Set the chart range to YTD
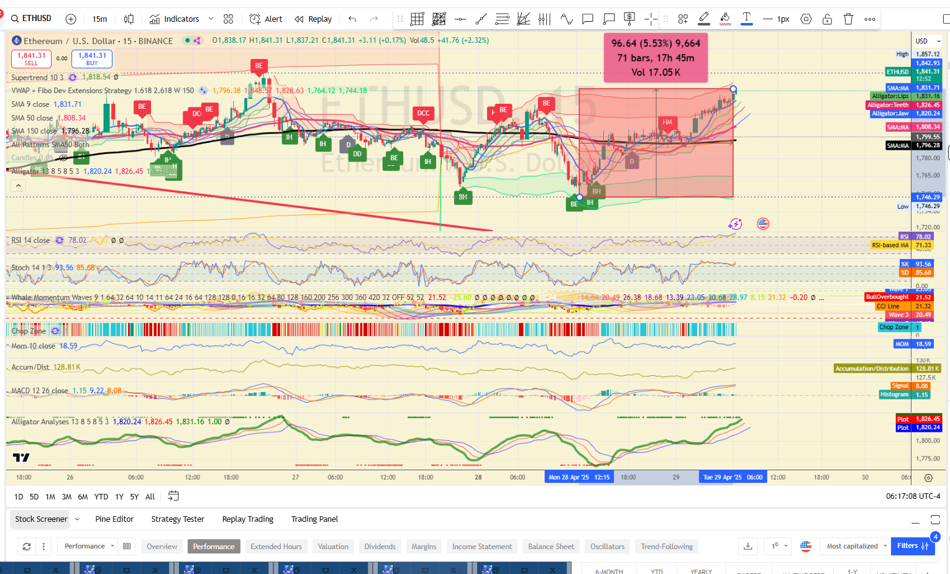 101,496
